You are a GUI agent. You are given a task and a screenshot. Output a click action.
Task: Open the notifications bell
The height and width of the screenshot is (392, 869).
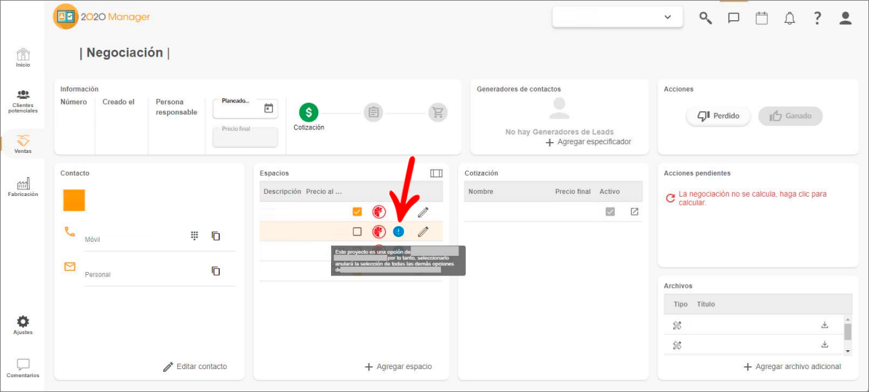pyautogui.click(x=789, y=18)
